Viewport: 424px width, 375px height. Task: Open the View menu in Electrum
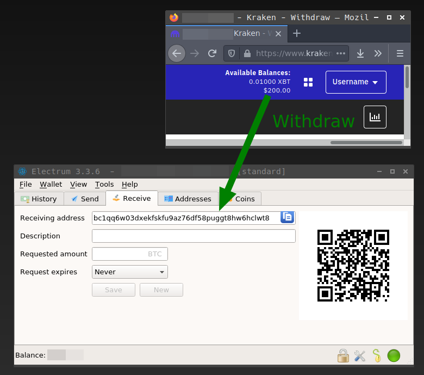[78, 184]
